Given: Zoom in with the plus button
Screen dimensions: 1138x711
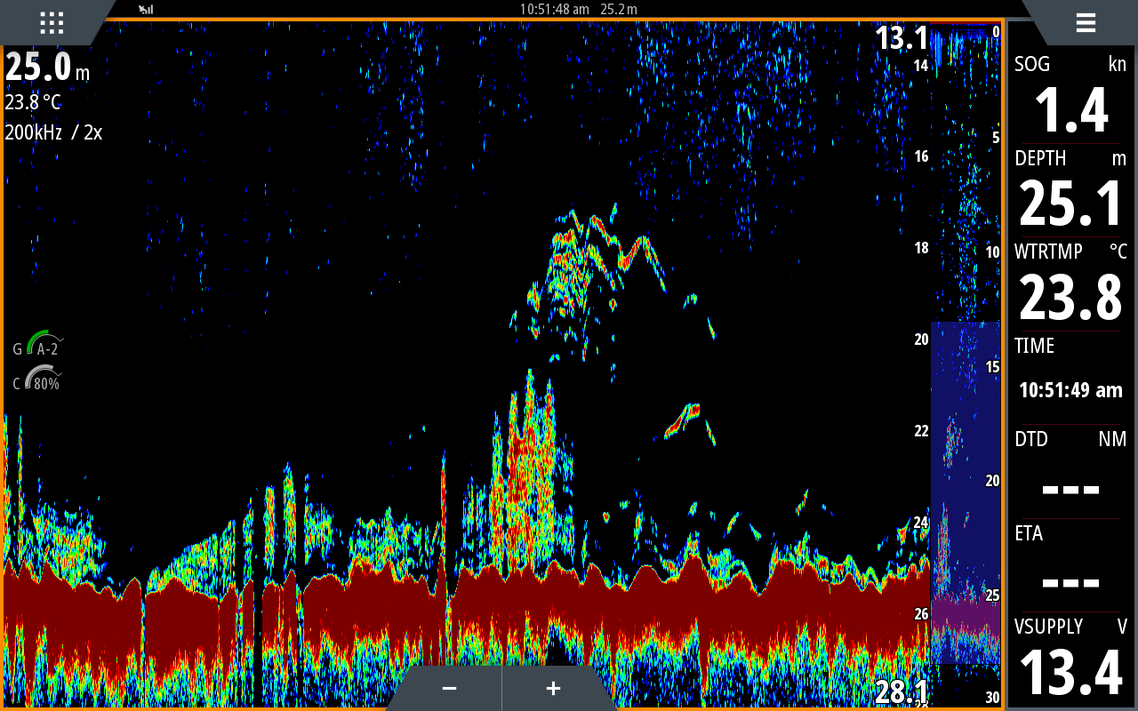Looking at the screenshot, I should (x=553, y=689).
